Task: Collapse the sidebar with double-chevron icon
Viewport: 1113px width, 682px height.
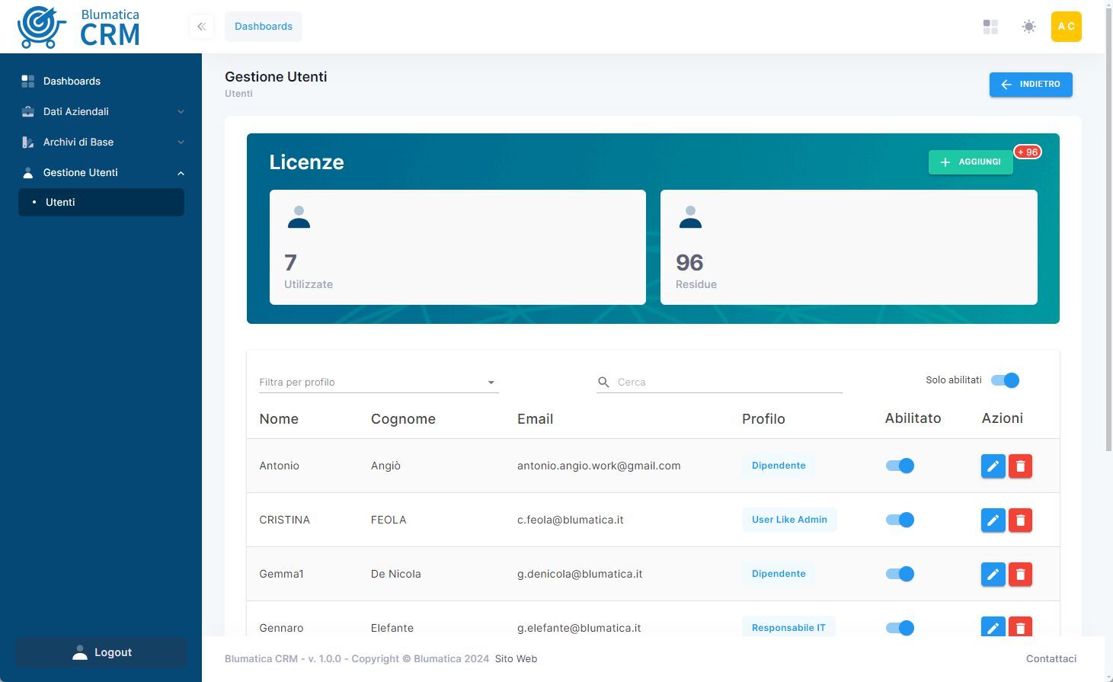Action: point(201,27)
